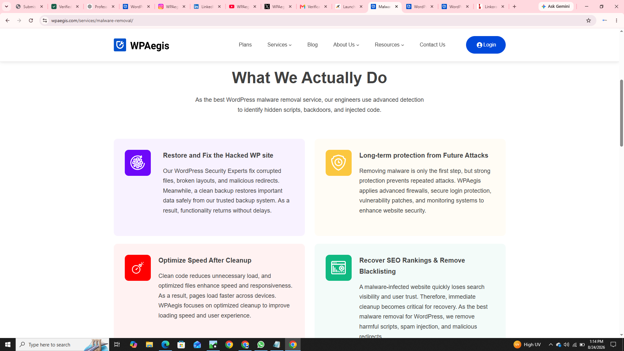Image resolution: width=624 pixels, height=351 pixels.
Task: Click the blue Login button
Action: pos(486,45)
